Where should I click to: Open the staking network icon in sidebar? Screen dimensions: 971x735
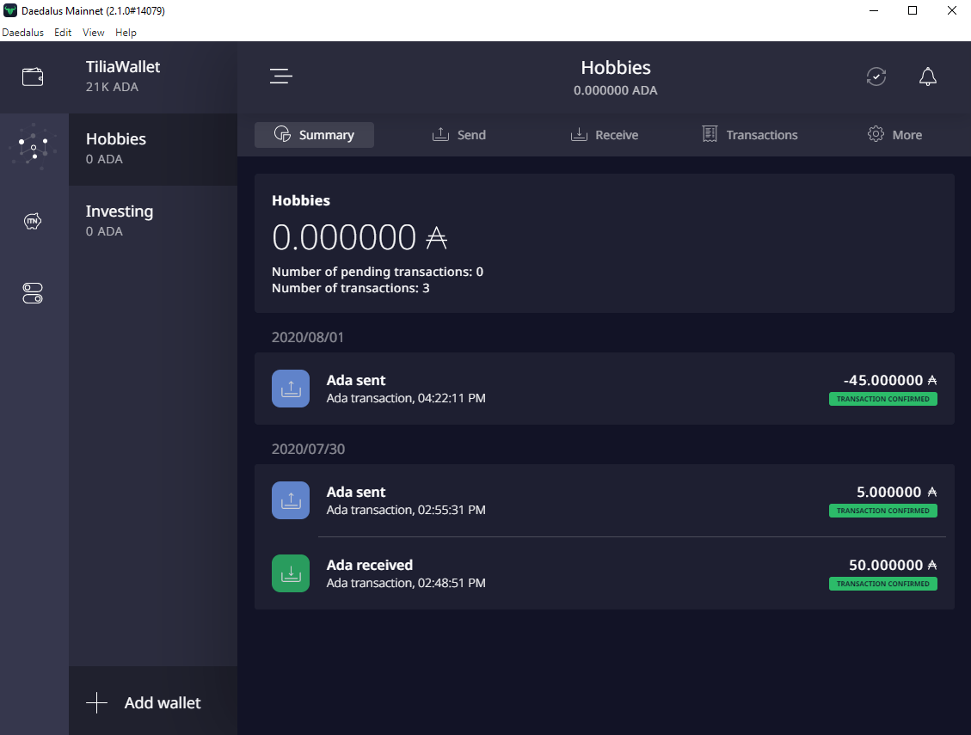click(33, 147)
